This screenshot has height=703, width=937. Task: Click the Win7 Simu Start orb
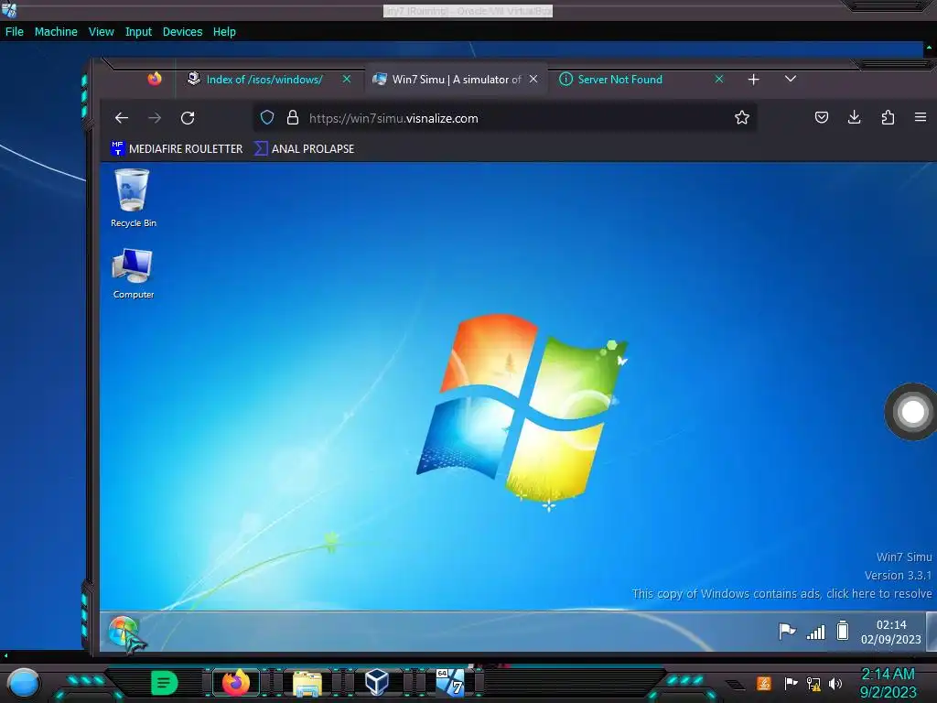pos(124,632)
